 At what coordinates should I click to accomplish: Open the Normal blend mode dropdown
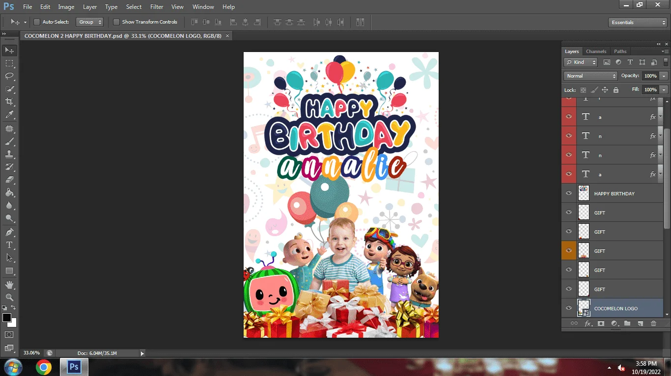click(x=590, y=76)
